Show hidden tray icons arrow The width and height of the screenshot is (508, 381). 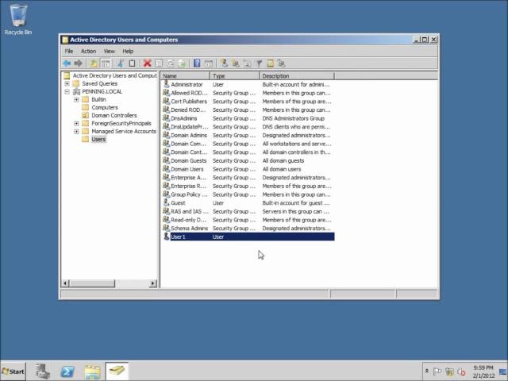[x=427, y=371]
